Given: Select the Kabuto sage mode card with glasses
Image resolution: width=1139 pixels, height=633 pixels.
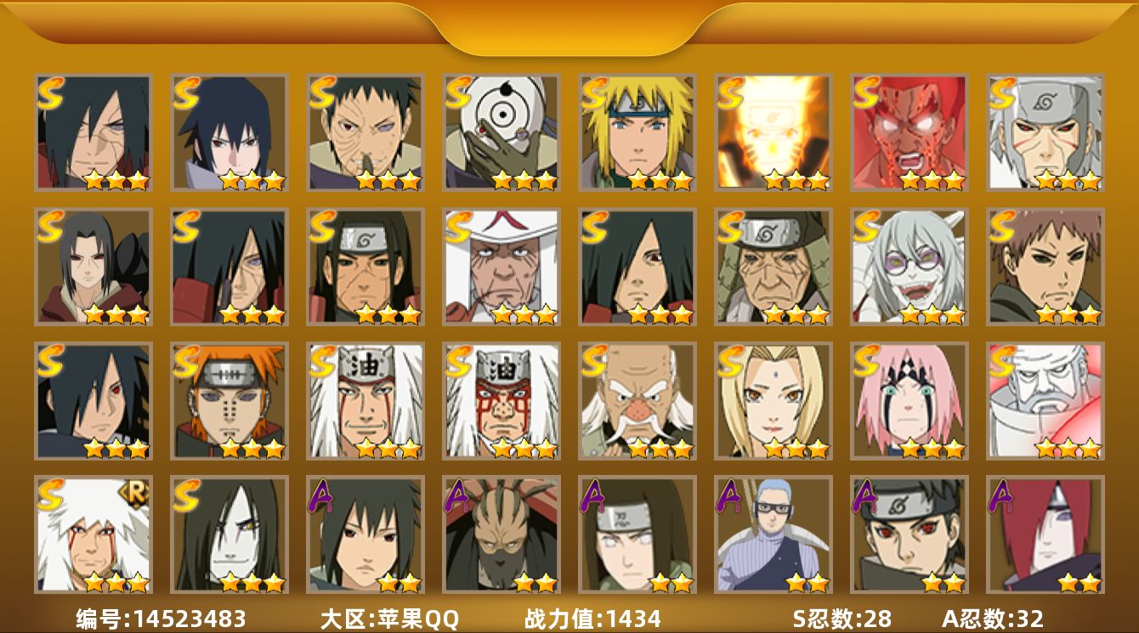Looking at the screenshot, I should [x=909, y=267].
